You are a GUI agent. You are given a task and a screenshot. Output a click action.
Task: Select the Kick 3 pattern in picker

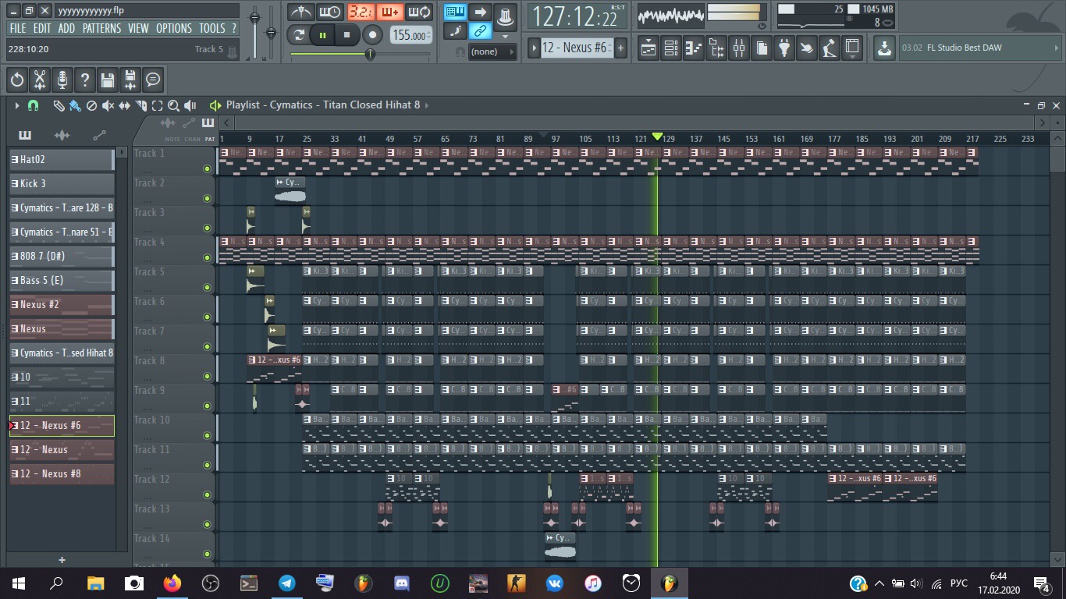(x=61, y=183)
